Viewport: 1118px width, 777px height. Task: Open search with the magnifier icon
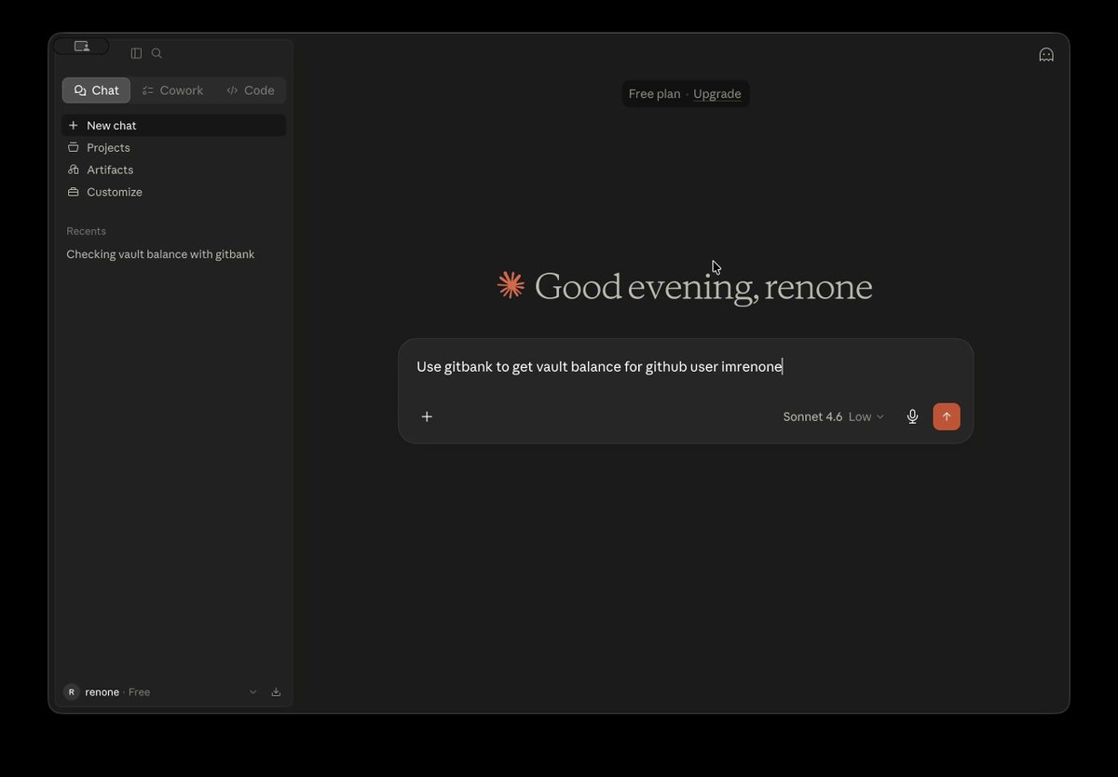157,53
